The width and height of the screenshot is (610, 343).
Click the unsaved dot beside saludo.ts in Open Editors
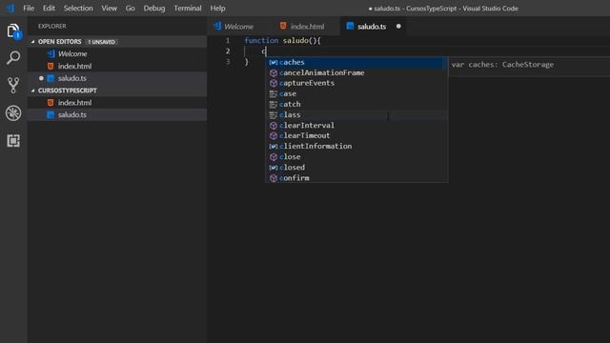point(41,78)
